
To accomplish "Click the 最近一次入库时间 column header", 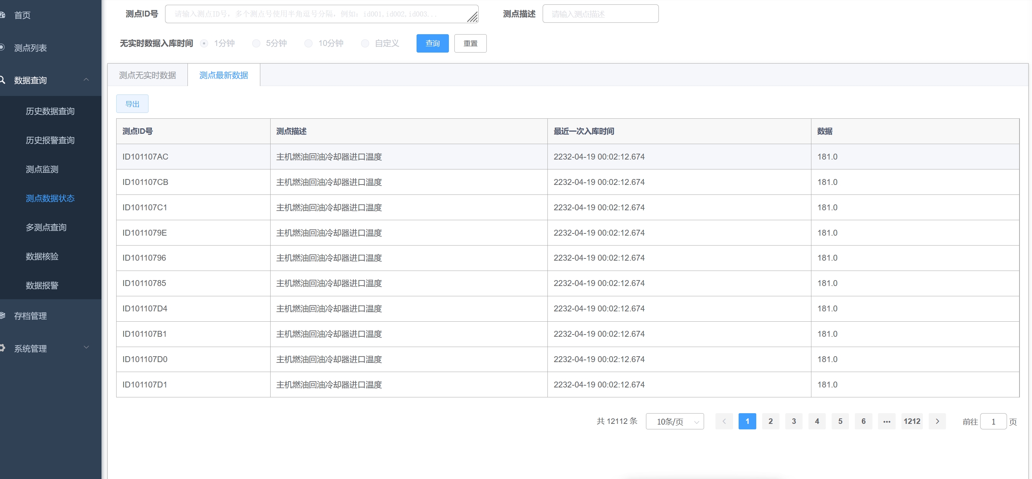I will (x=679, y=131).
